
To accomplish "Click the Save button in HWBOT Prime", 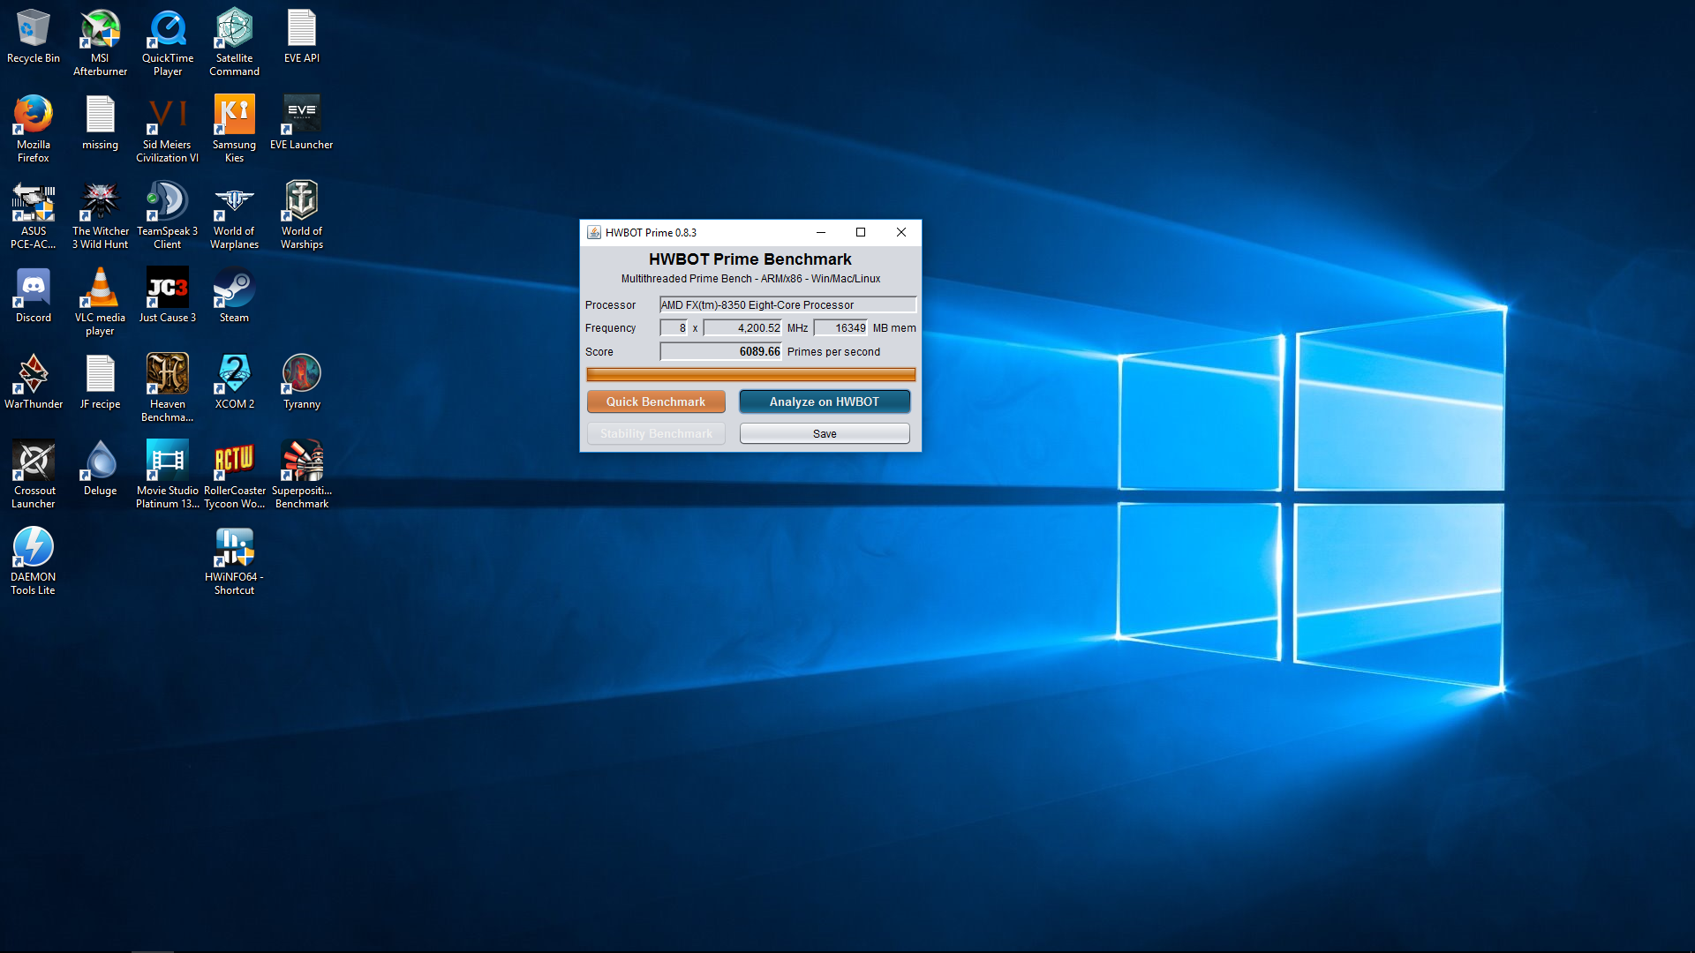I will (x=825, y=433).
